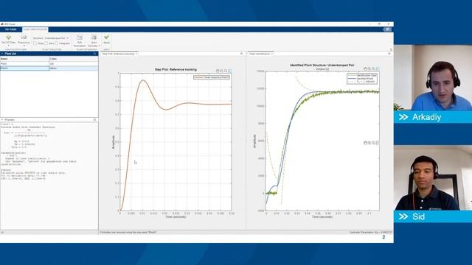
Task: Click the Identification Data legend box
Action: pyautogui.click(x=362, y=79)
